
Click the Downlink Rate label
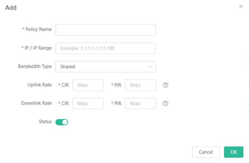click(37, 103)
